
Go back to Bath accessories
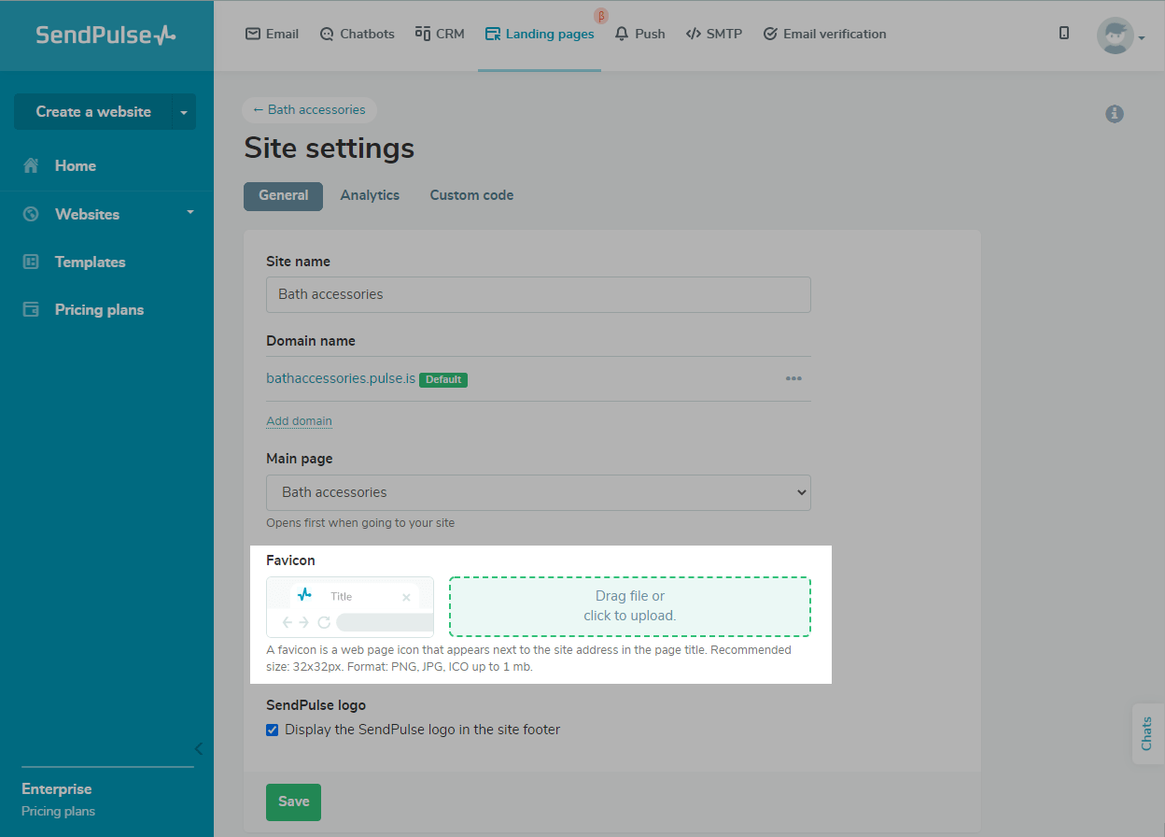pyautogui.click(x=309, y=109)
